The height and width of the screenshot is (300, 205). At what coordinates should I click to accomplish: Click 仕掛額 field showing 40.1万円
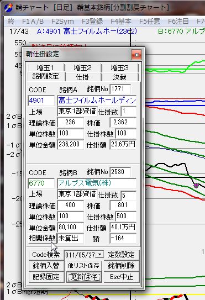click(x=123, y=227)
